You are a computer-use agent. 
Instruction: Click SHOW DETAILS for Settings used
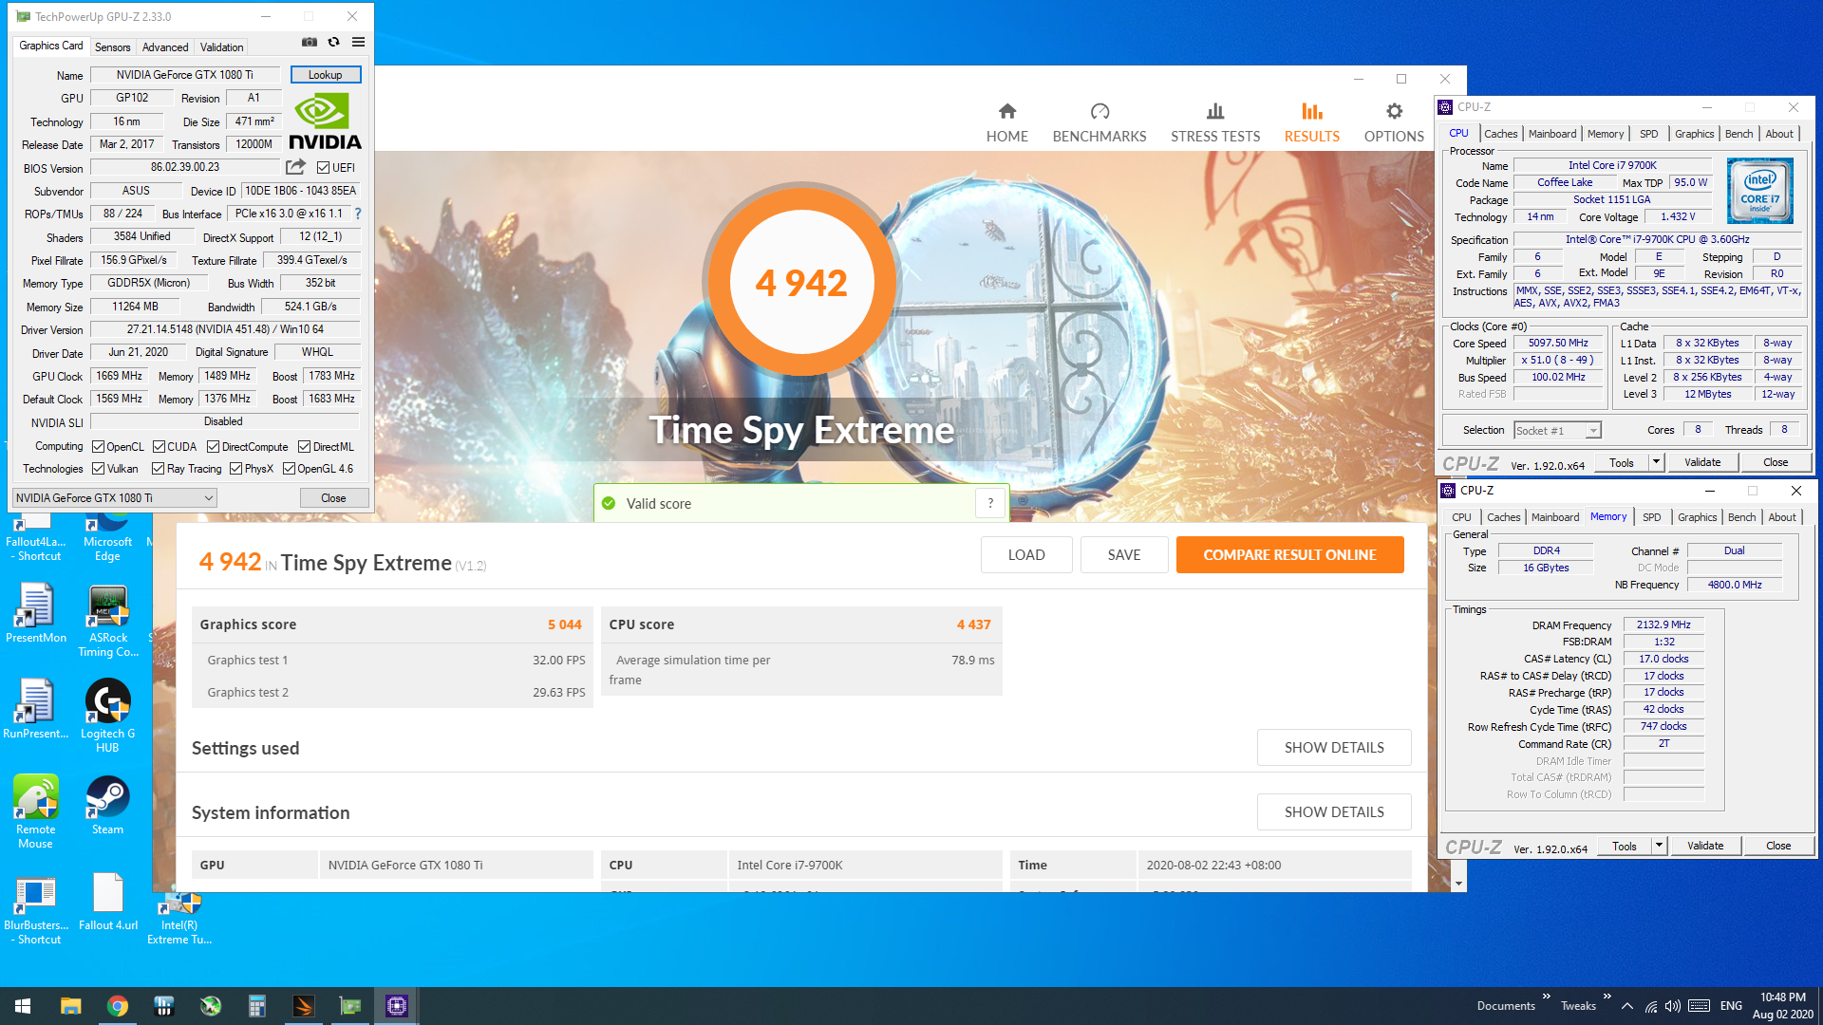1334,748
